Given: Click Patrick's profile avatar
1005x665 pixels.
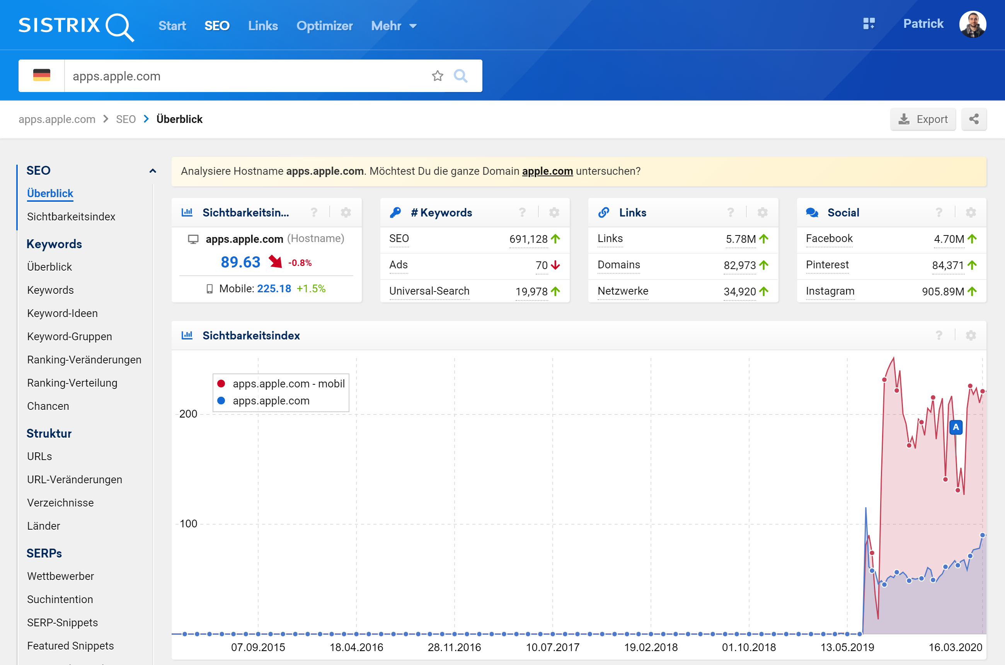Looking at the screenshot, I should 973,25.
